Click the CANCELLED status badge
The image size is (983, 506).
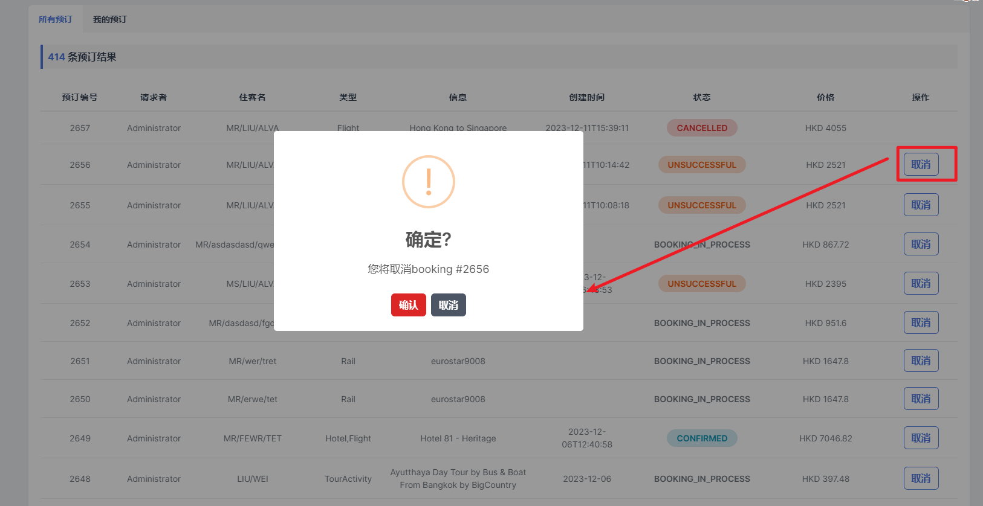click(701, 128)
